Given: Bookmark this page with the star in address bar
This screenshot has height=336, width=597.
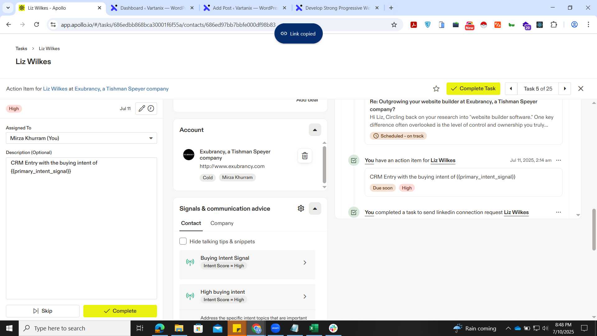Looking at the screenshot, I should pyautogui.click(x=394, y=25).
